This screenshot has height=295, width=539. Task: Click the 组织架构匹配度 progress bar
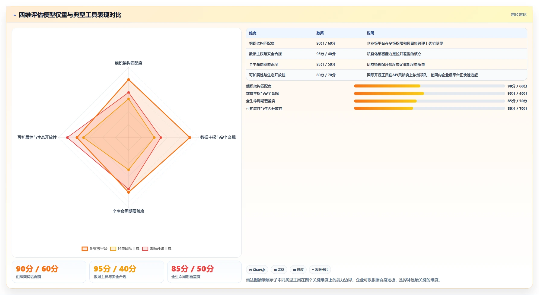click(429, 86)
